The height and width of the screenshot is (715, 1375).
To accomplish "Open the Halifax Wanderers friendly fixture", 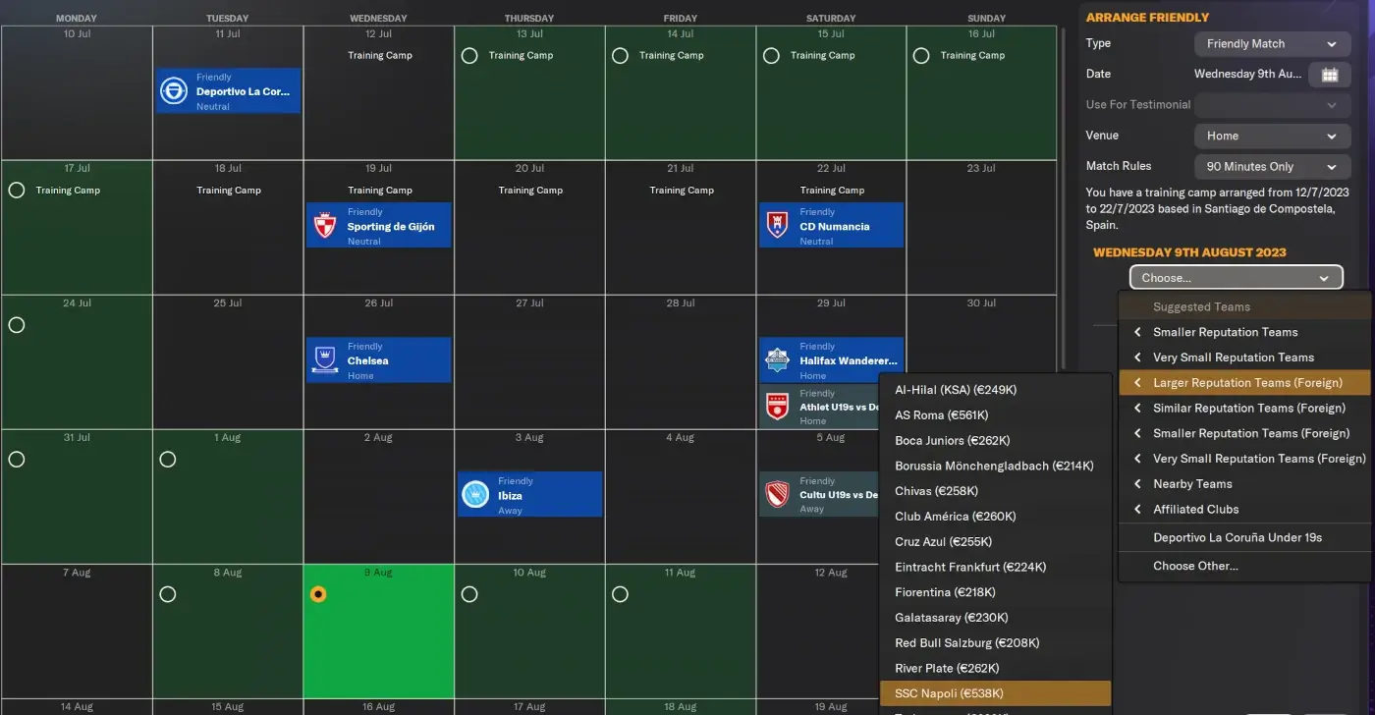I will [x=831, y=360].
